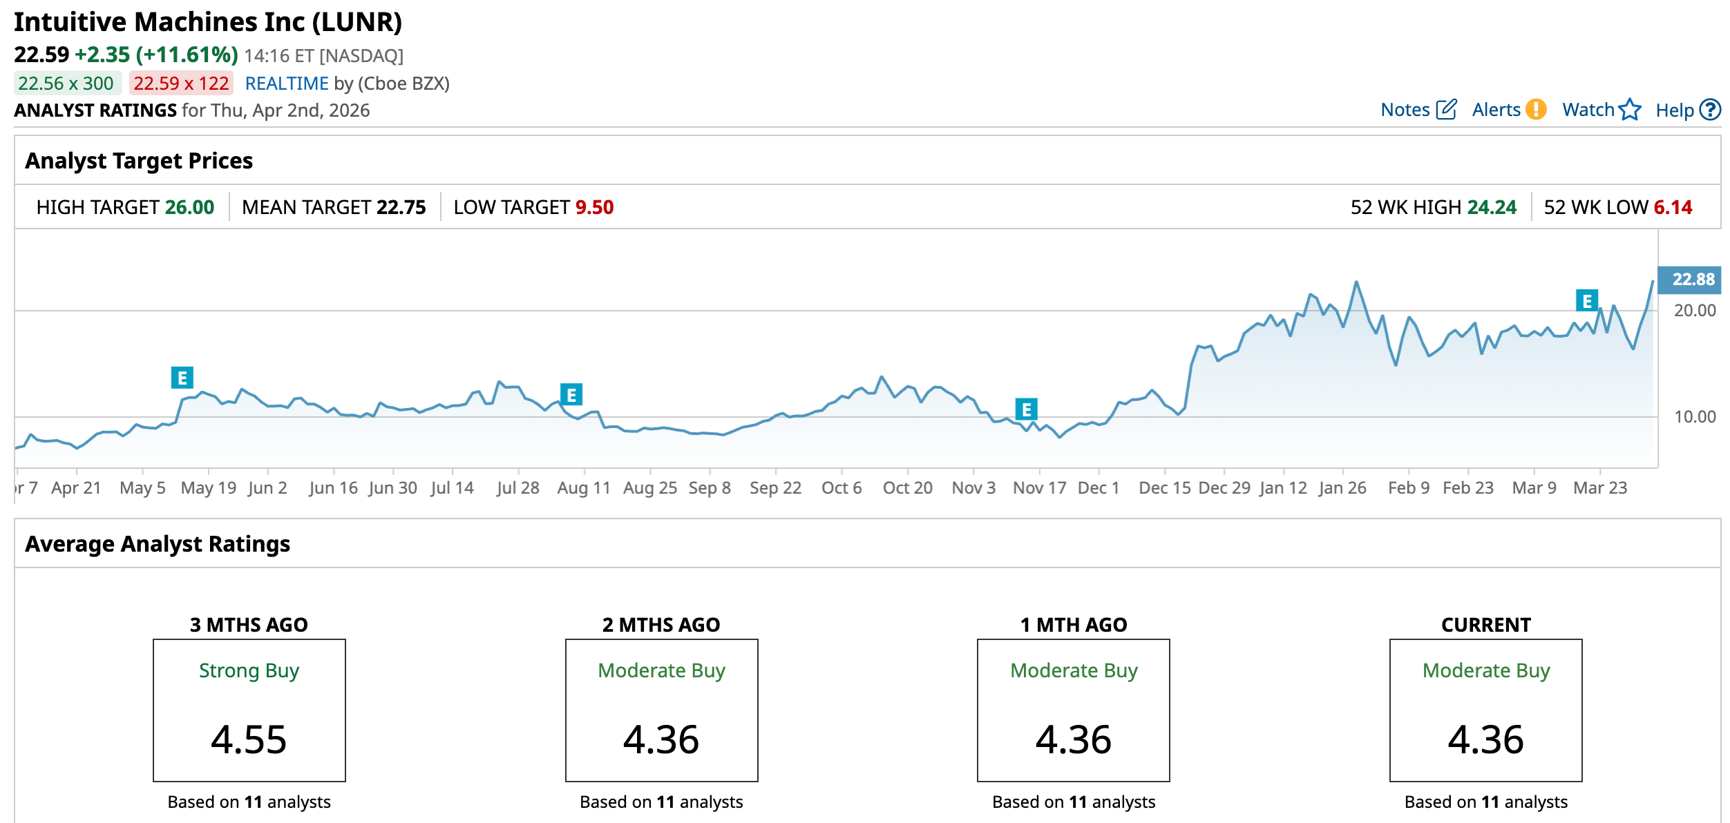Open the Alerts exclamation icon
This screenshot has width=1730, height=823.
pos(1536,110)
